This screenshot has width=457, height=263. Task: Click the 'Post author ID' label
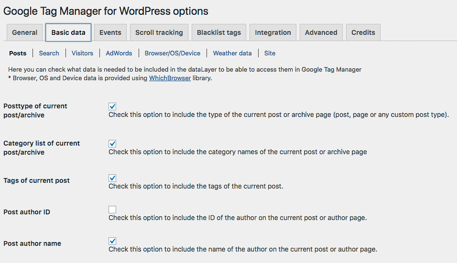point(27,212)
